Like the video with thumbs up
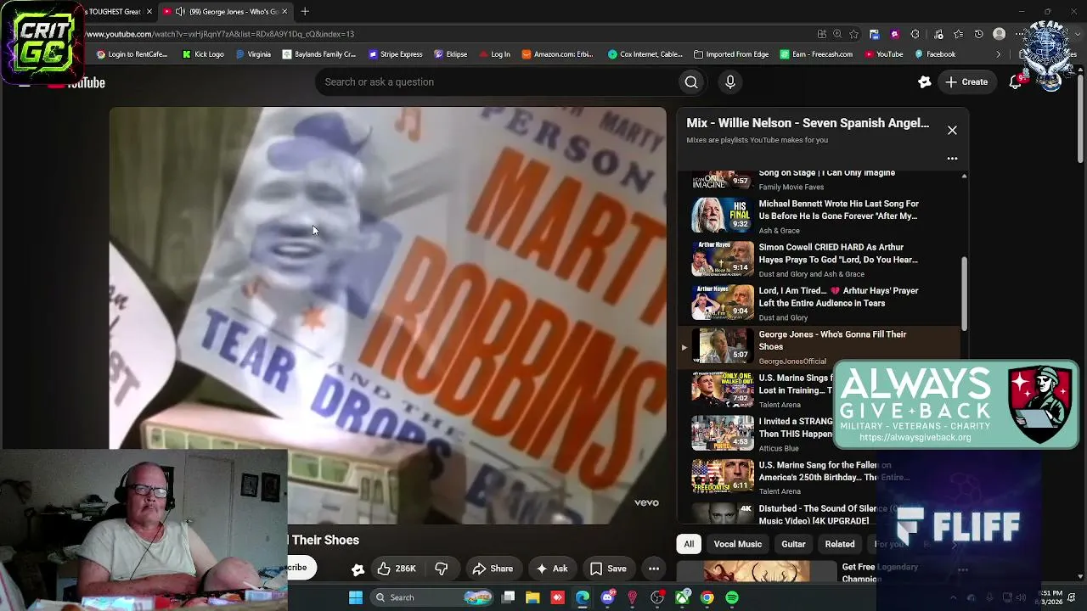 [397, 569]
